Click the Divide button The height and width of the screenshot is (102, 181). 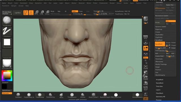(160, 22)
